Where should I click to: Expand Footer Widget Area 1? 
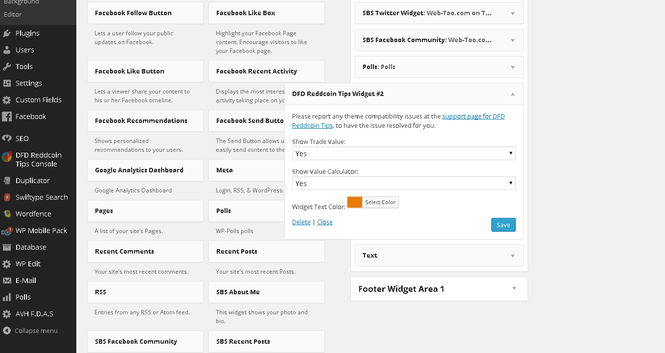[514, 288]
